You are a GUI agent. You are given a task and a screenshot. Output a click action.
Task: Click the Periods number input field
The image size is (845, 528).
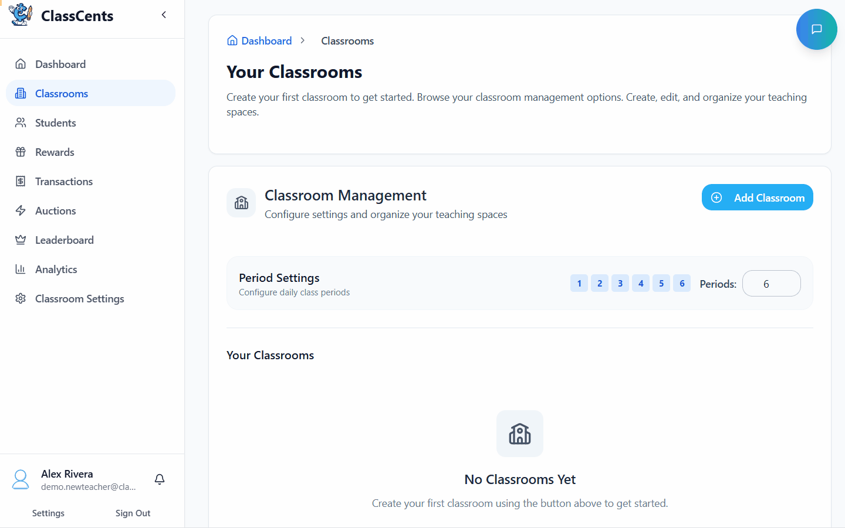pos(772,283)
